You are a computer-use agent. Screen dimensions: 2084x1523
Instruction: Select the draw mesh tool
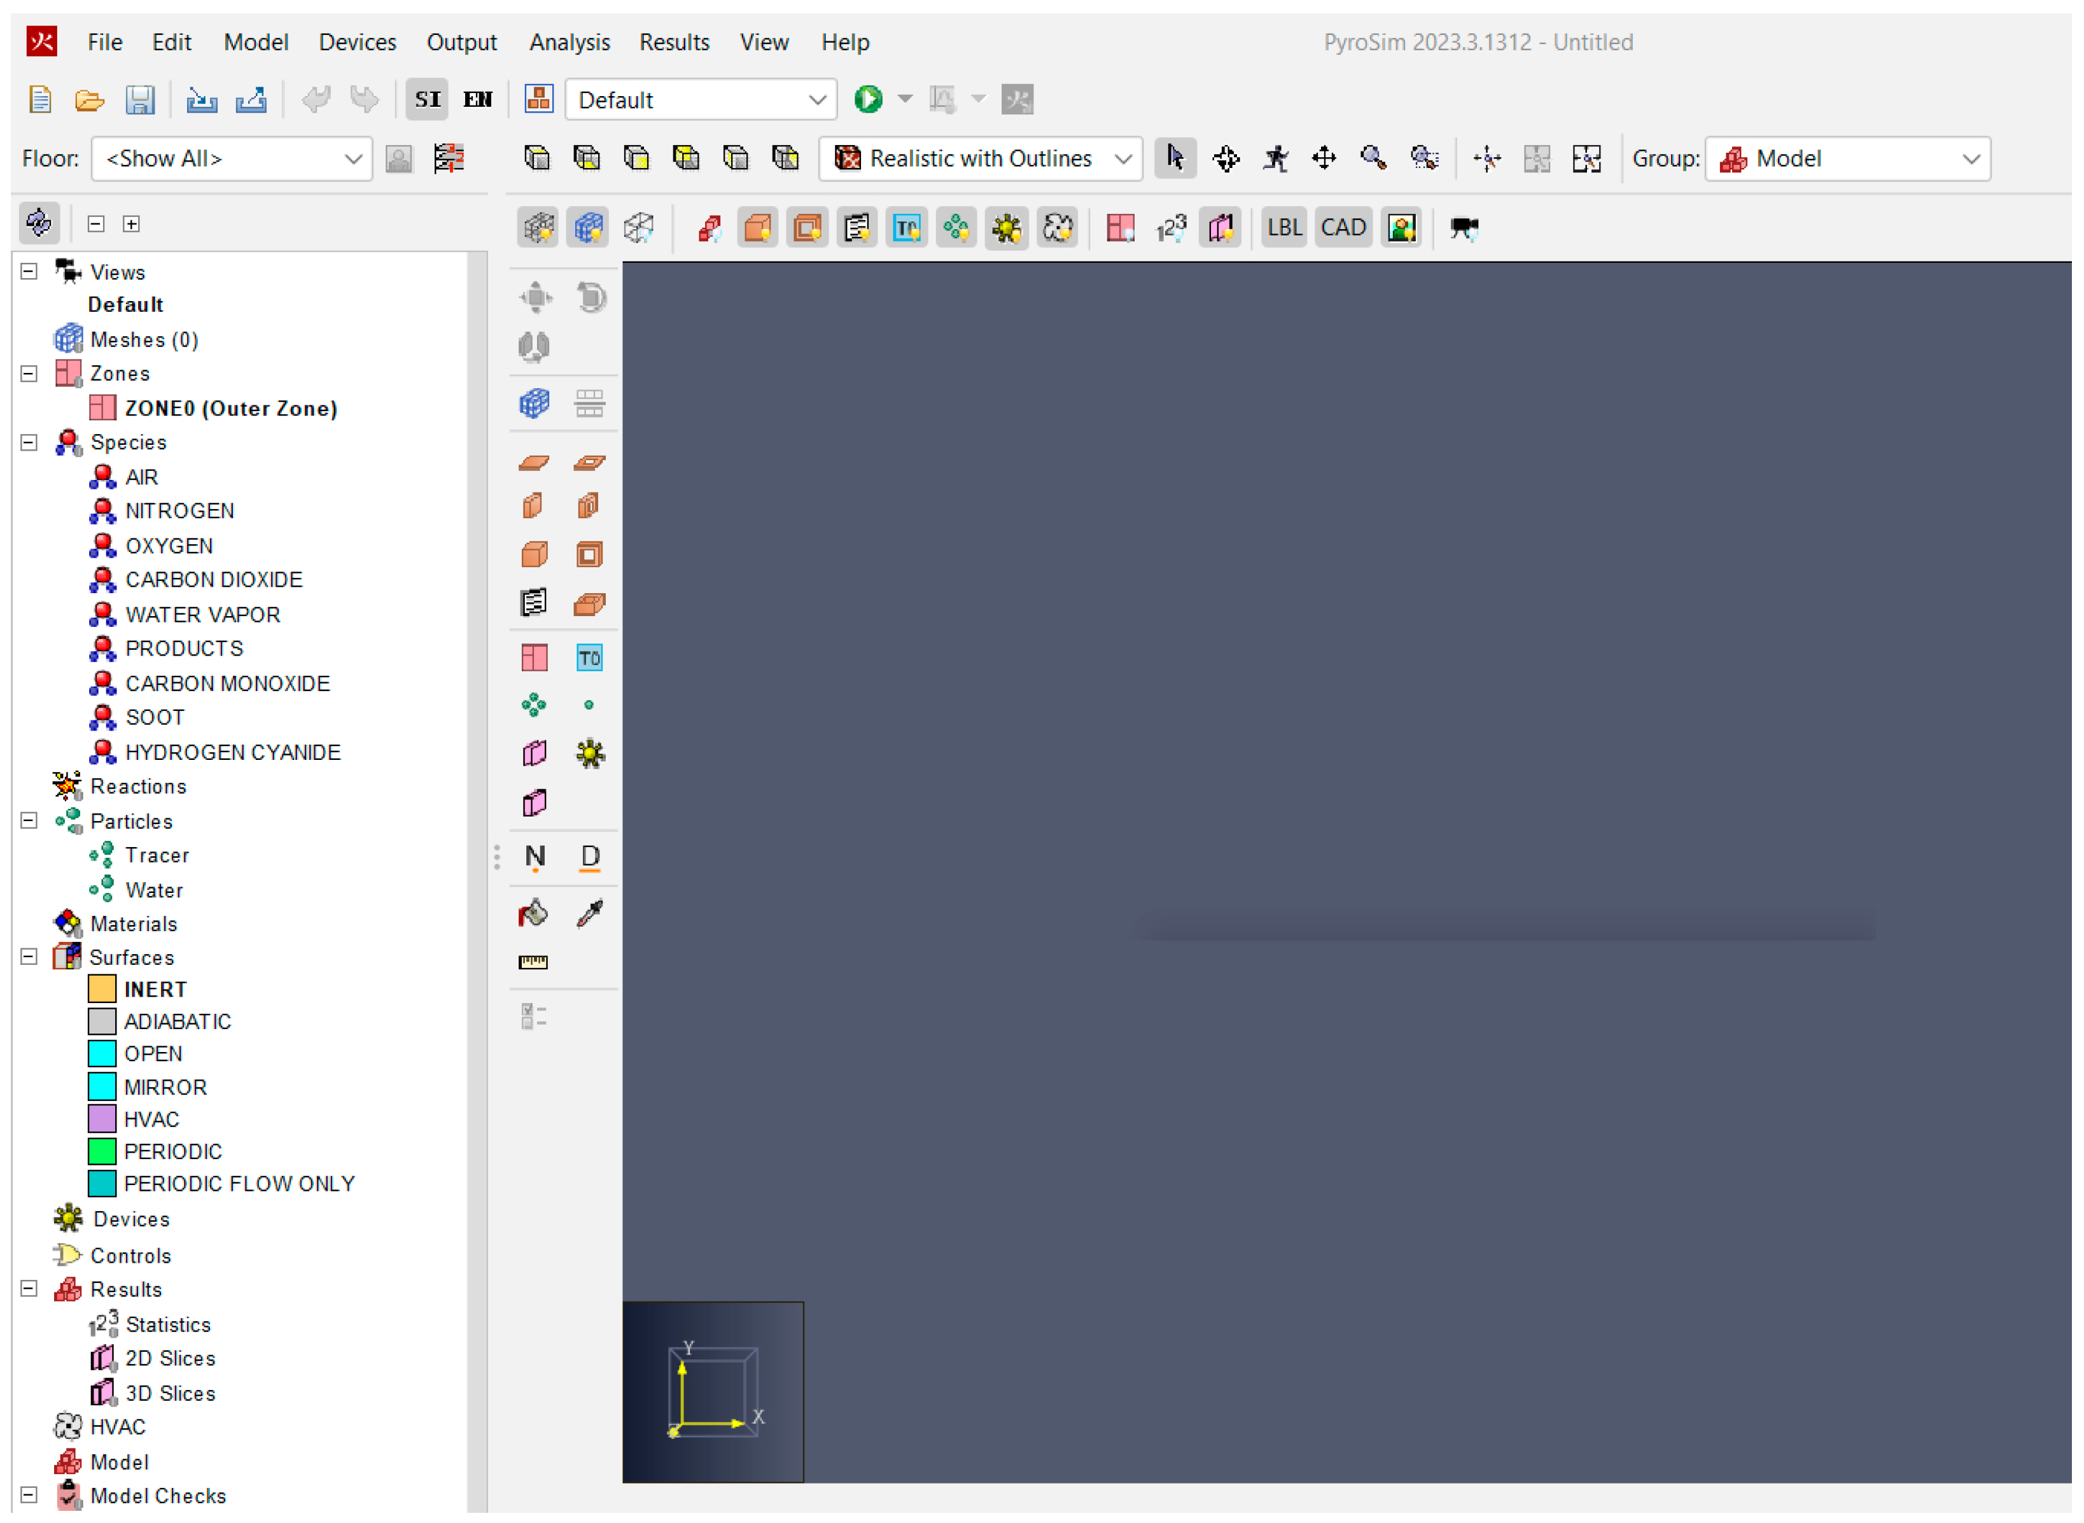535,404
